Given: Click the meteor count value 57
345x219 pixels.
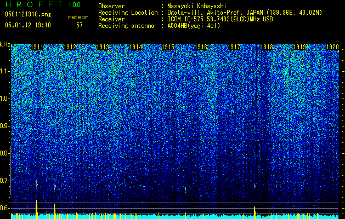Looking at the screenshot, I should [x=80, y=25].
